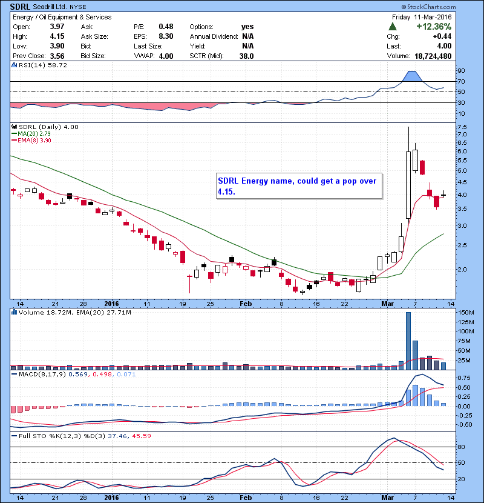Click the MACD(8,17,9) panel label
Screen dimensions: 484x503
(x=42, y=374)
